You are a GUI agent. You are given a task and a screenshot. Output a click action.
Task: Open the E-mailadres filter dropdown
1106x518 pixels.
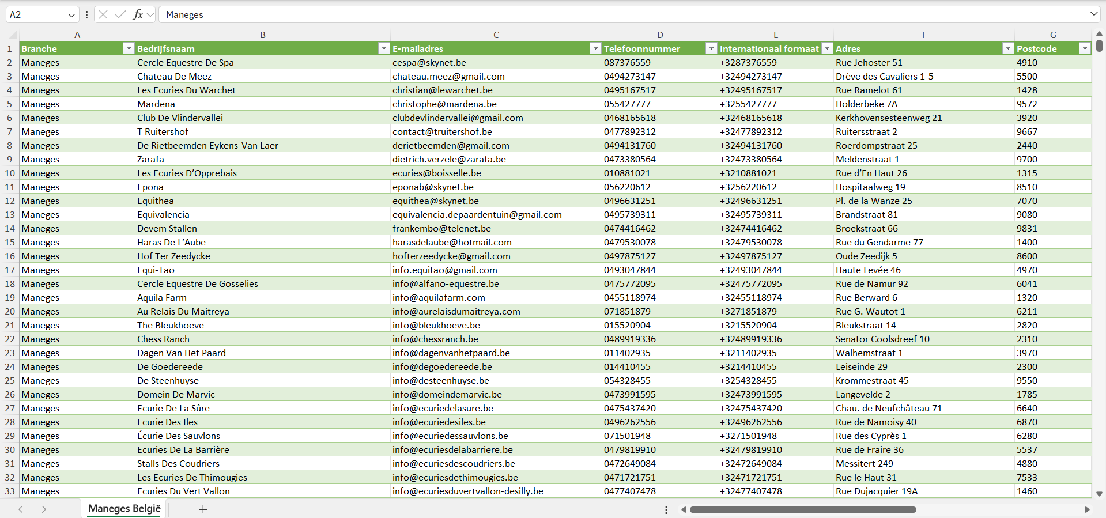(595, 49)
